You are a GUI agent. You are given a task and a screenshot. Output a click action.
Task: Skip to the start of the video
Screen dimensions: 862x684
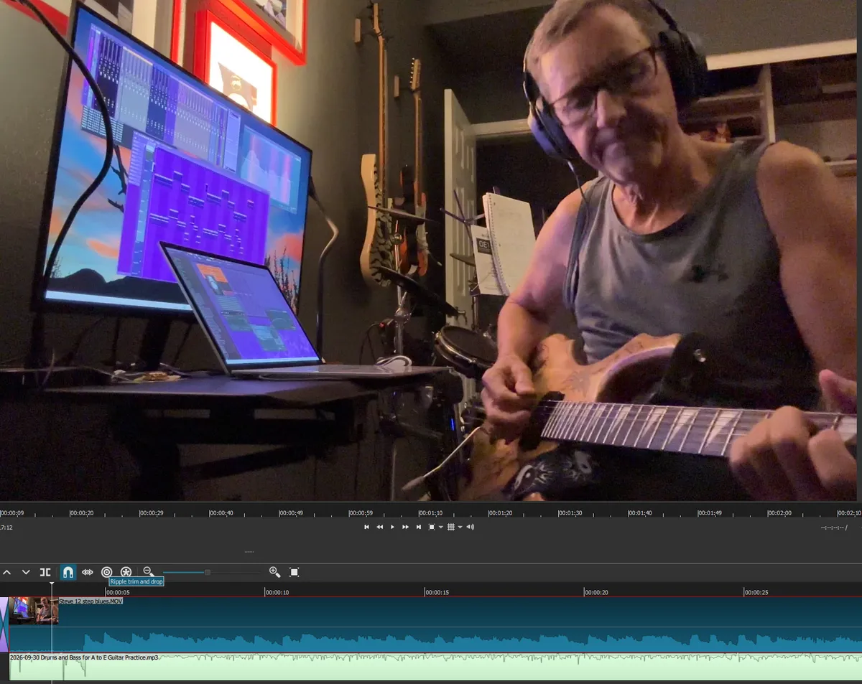click(x=366, y=527)
